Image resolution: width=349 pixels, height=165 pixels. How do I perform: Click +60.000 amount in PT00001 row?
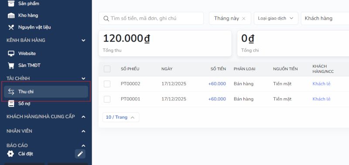[217, 99]
